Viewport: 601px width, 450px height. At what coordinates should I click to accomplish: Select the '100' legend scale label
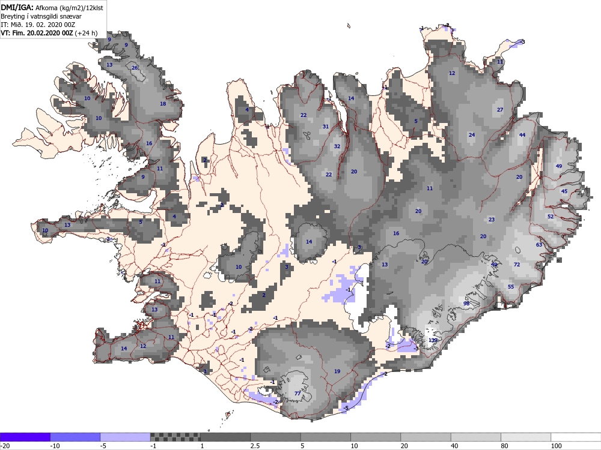[x=556, y=446]
